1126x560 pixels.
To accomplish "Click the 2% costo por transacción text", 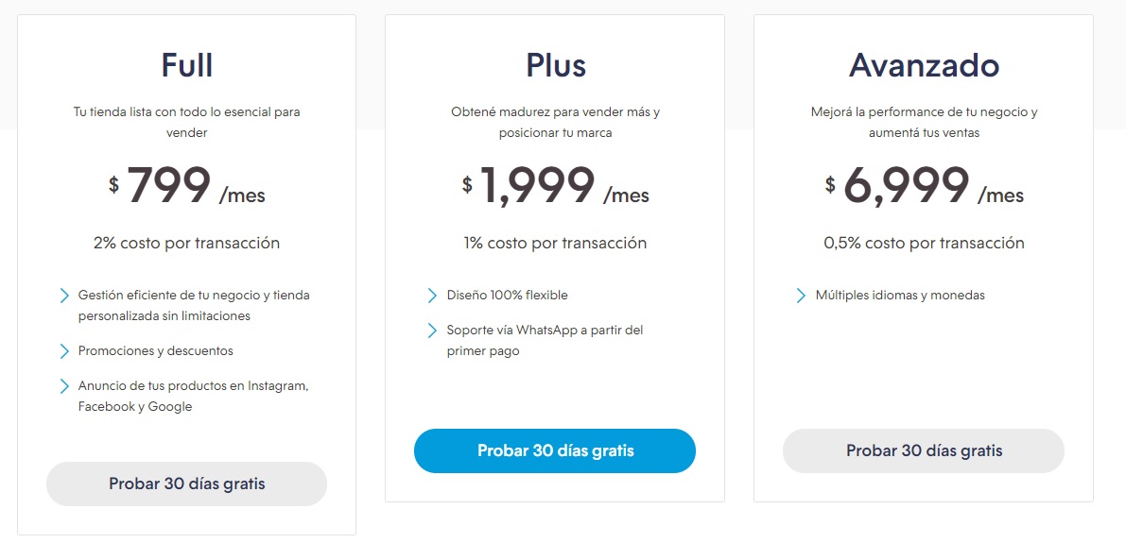I will tap(186, 243).
